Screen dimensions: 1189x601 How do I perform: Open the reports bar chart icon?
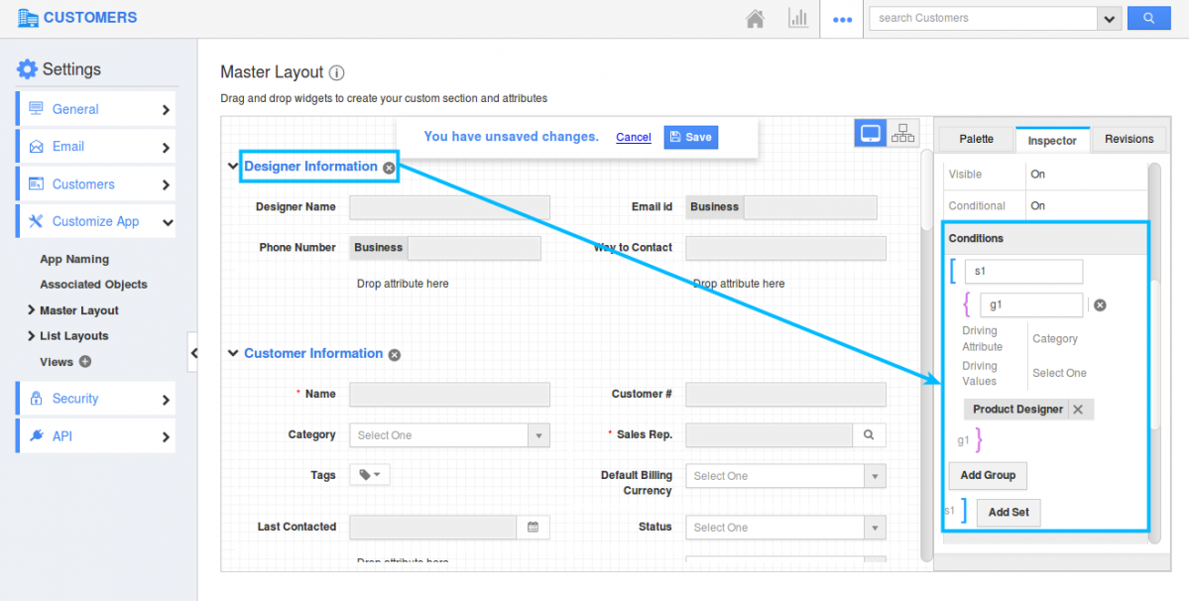tap(797, 18)
